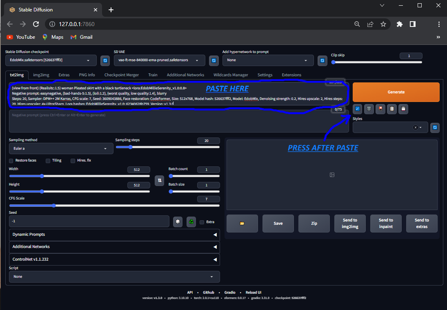Open the output folder icon button
This screenshot has height=310, width=447.
point(242,224)
